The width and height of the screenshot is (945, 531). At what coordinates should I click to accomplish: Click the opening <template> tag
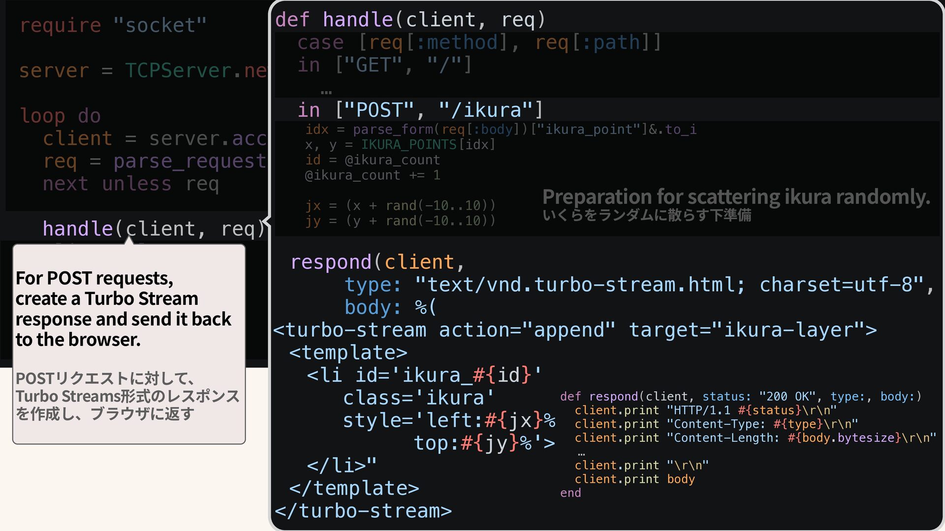pyautogui.click(x=348, y=353)
